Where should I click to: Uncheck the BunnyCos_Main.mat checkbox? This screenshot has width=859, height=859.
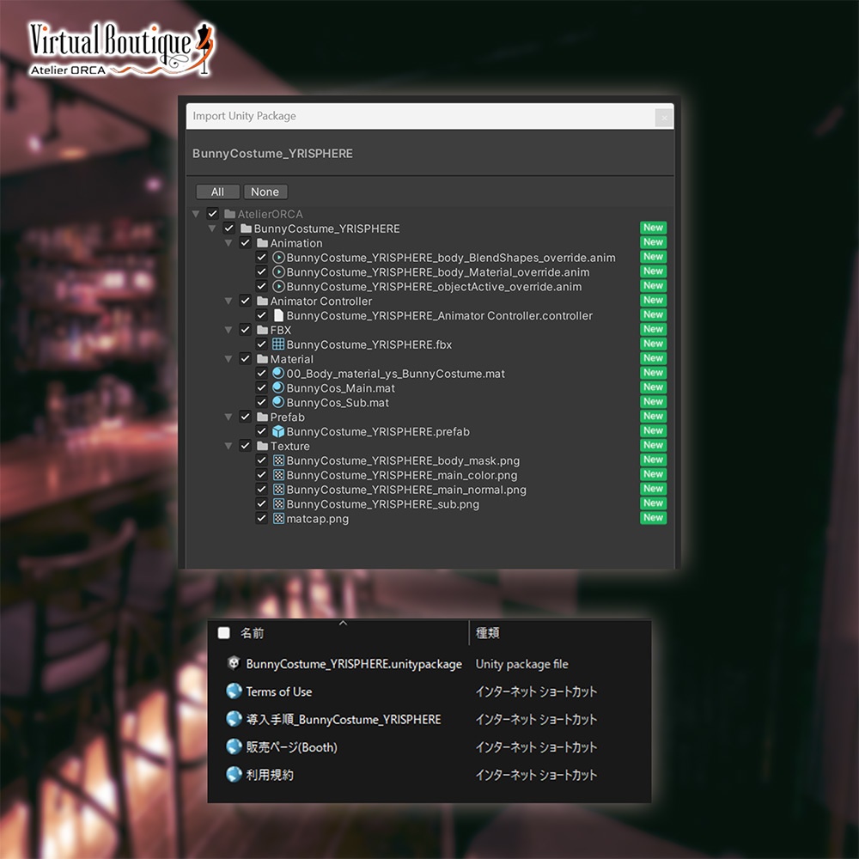pyautogui.click(x=261, y=388)
